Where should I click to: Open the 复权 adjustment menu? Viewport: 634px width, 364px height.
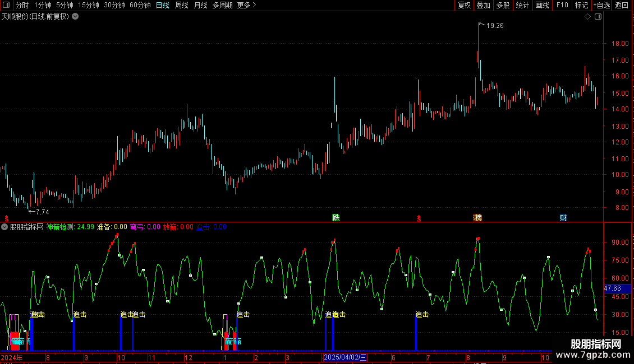[x=464, y=5]
